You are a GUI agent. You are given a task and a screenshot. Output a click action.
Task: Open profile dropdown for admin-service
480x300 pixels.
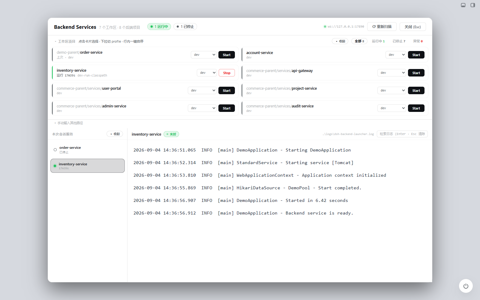[202, 108]
